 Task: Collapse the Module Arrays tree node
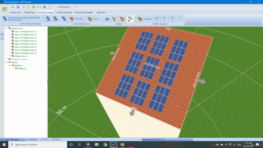click(x=7, y=28)
